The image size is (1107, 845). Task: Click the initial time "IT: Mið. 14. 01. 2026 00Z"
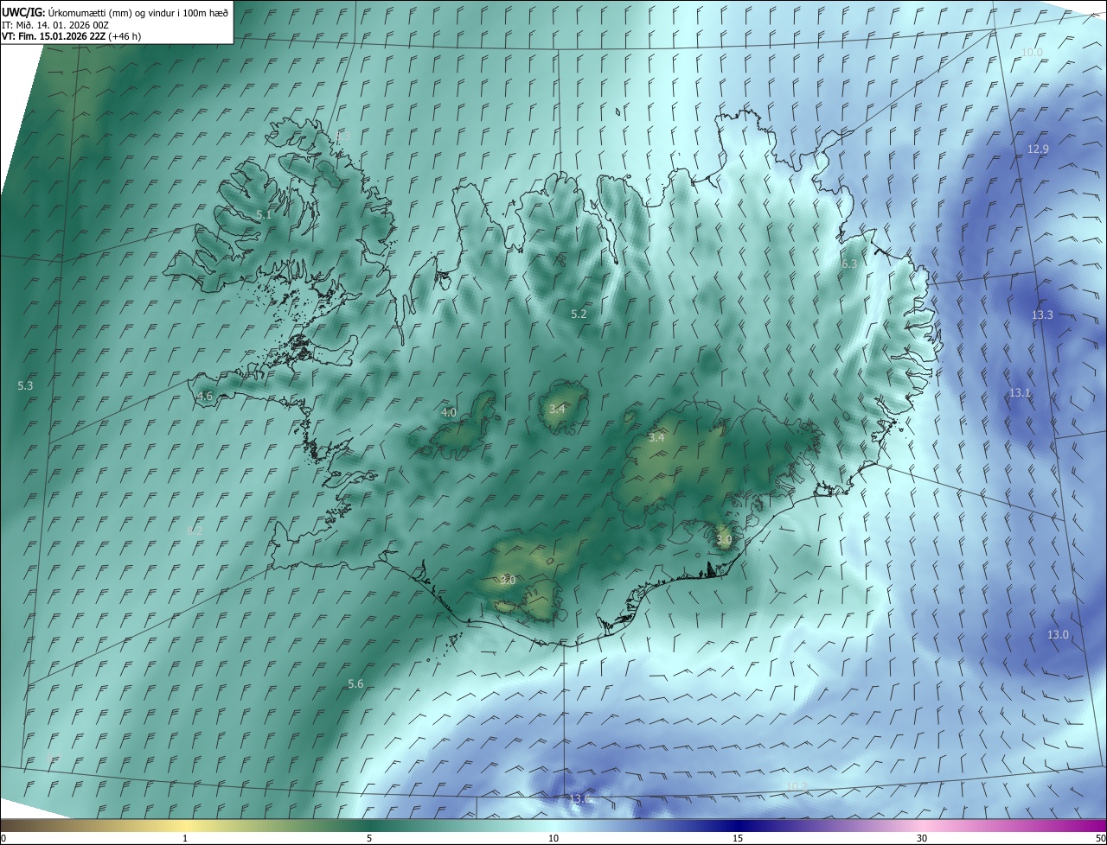pos(56,24)
